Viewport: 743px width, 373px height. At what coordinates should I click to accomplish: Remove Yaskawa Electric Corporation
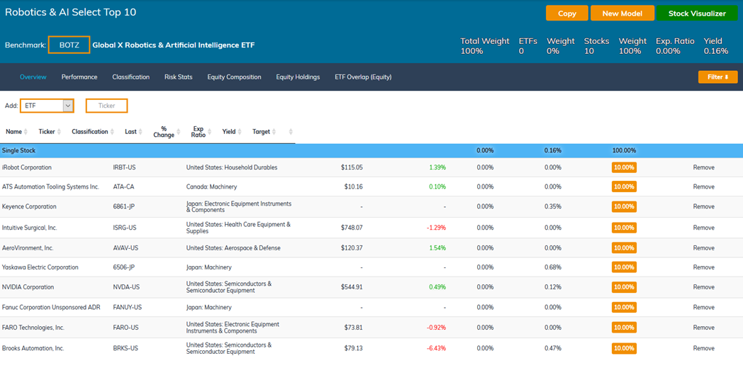click(x=704, y=267)
